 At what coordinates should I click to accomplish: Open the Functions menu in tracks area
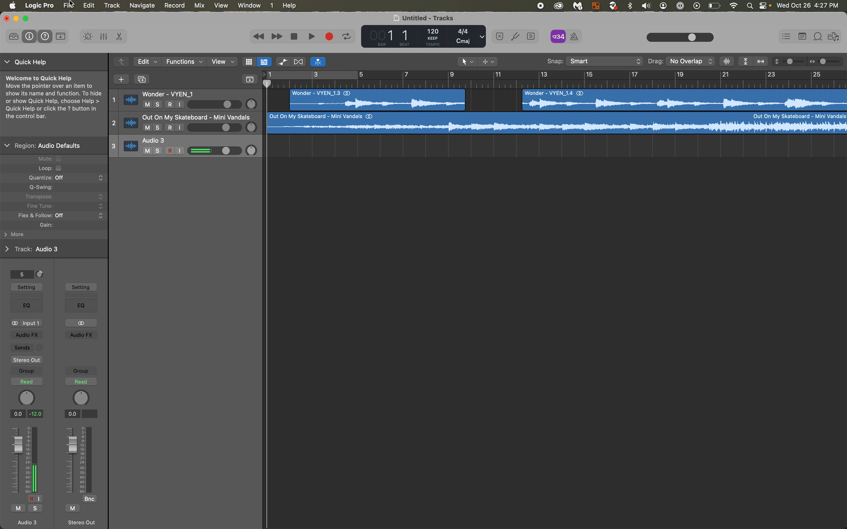184,62
